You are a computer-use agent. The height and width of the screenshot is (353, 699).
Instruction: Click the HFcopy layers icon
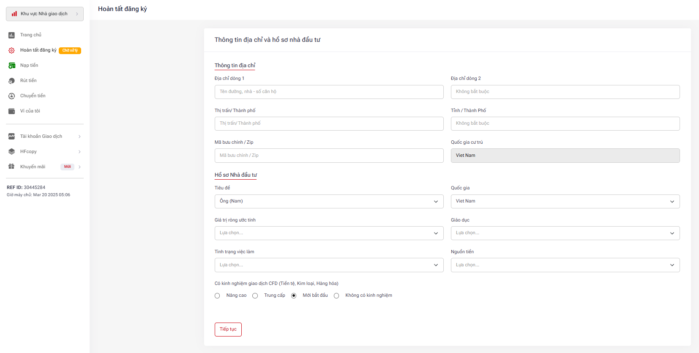tap(11, 152)
